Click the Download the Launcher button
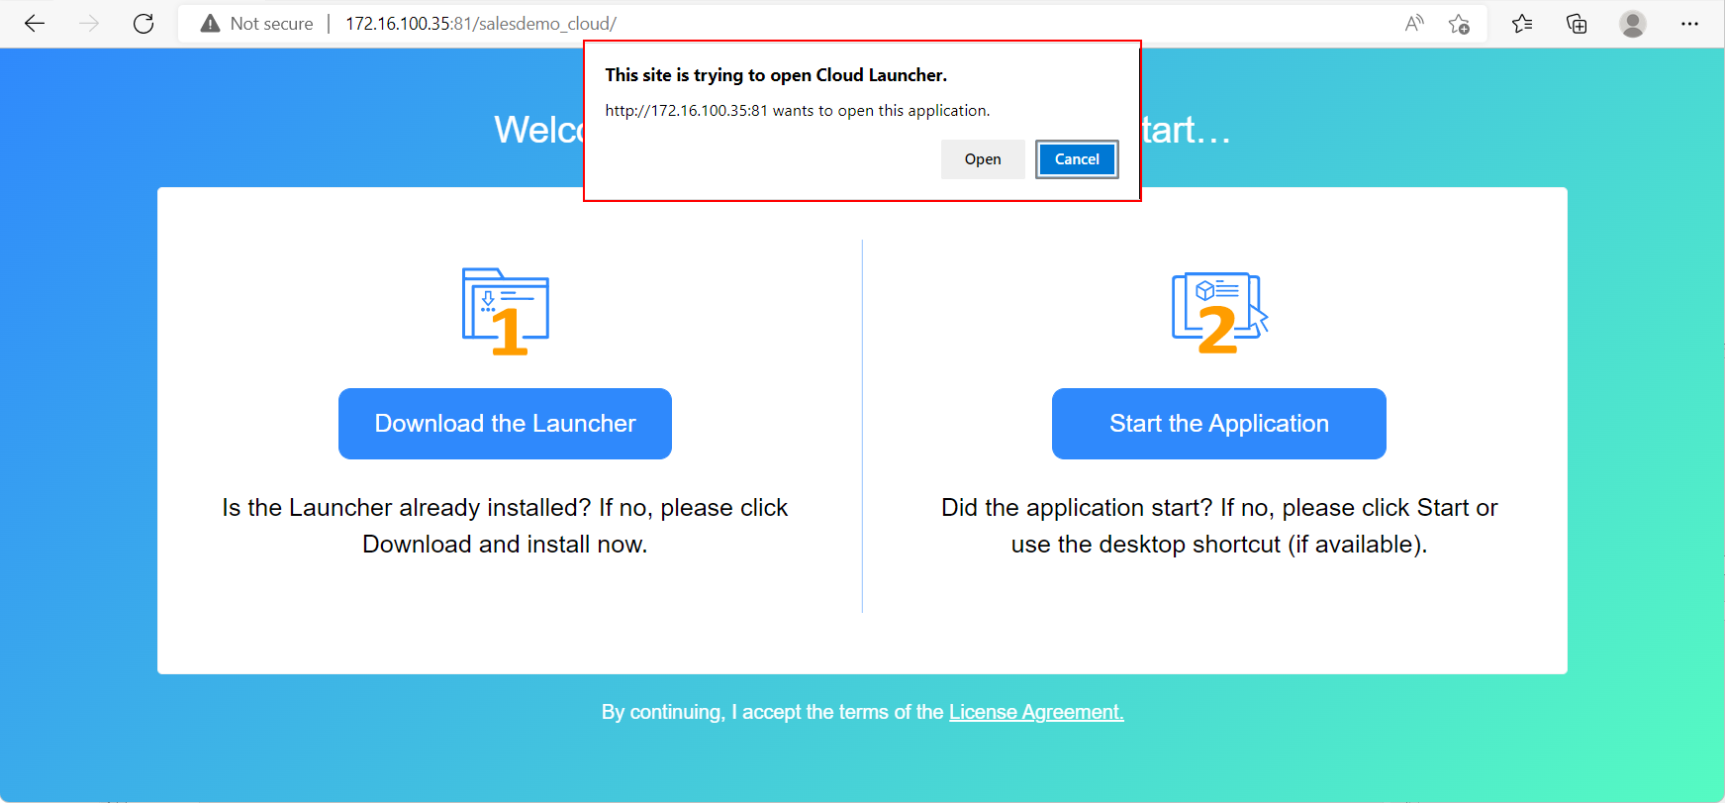1725x803 pixels. (x=505, y=424)
